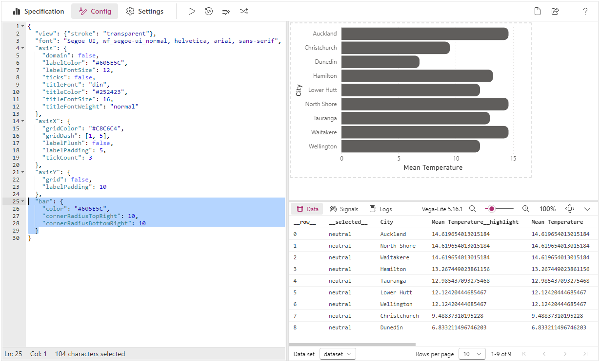Image resolution: width=600 pixels, height=362 pixels.
Task: Open the Settings tab
Action: [x=145, y=11]
